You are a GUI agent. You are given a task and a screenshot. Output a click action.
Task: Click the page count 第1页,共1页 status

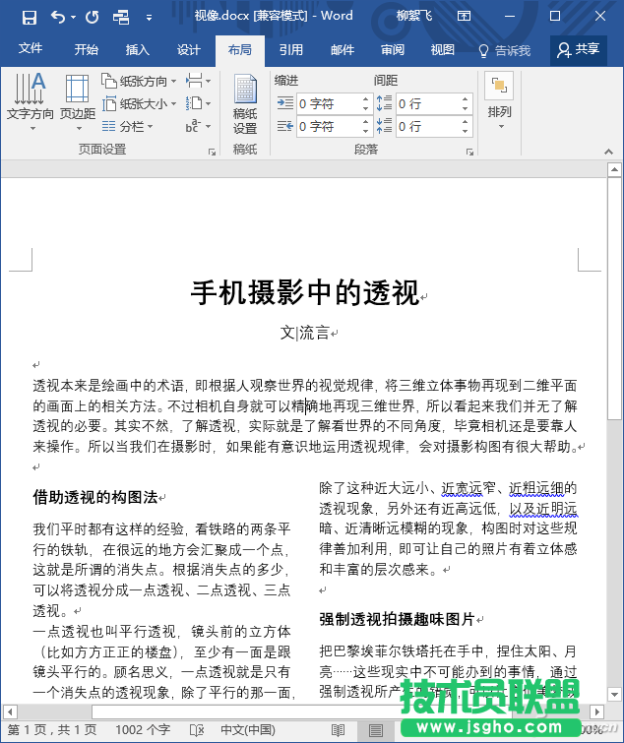pyautogui.click(x=52, y=730)
